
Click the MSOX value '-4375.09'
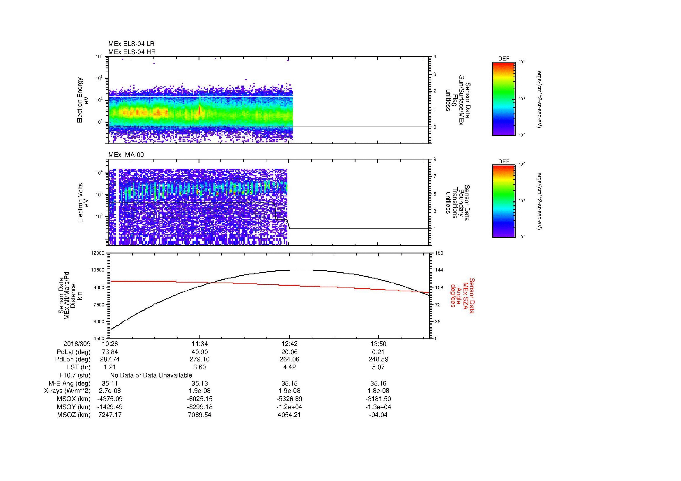click(x=110, y=399)
